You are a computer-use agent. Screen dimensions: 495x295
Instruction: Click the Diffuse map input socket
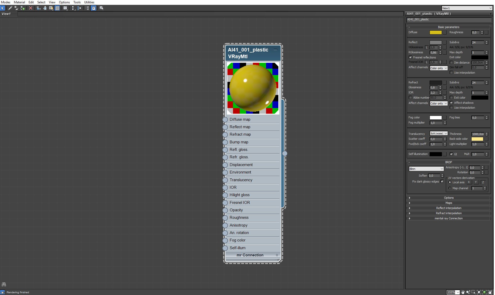(225, 119)
